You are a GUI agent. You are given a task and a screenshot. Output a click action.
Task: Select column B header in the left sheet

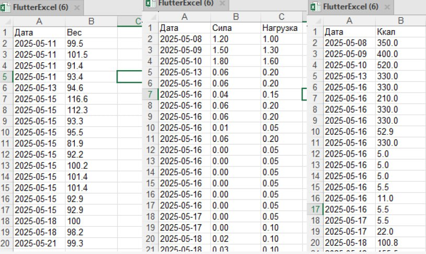pyautogui.click(x=91, y=21)
